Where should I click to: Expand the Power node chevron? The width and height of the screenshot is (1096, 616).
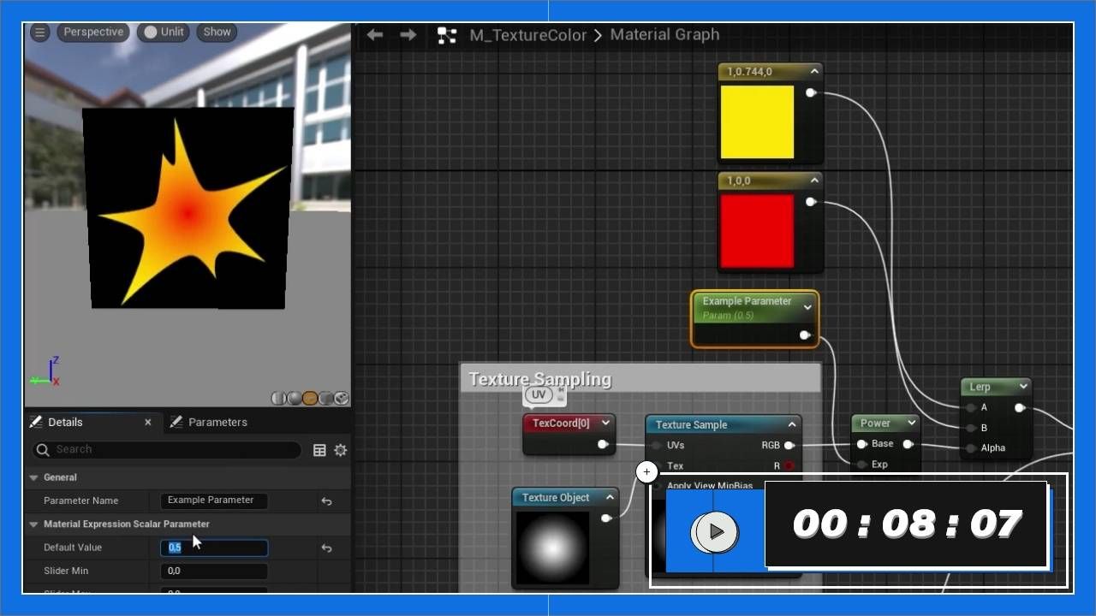click(x=911, y=423)
